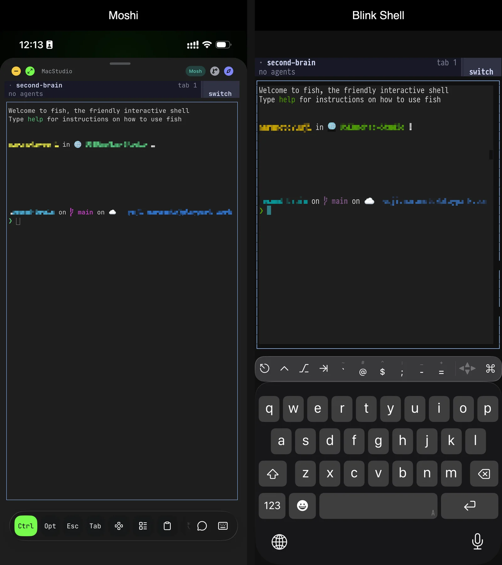Click the Mosh connection badge in Moshi
The height and width of the screenshot is (565, 502).
[x=195, y=71]
